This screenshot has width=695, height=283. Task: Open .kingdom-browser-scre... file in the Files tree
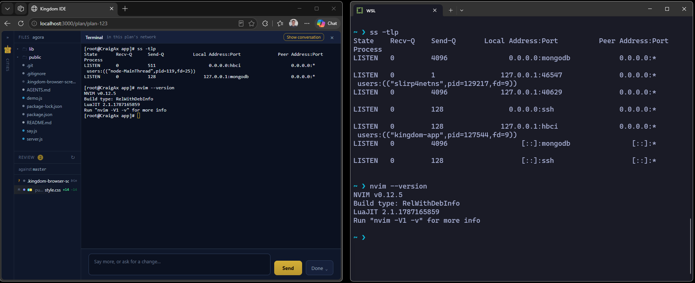51,82
